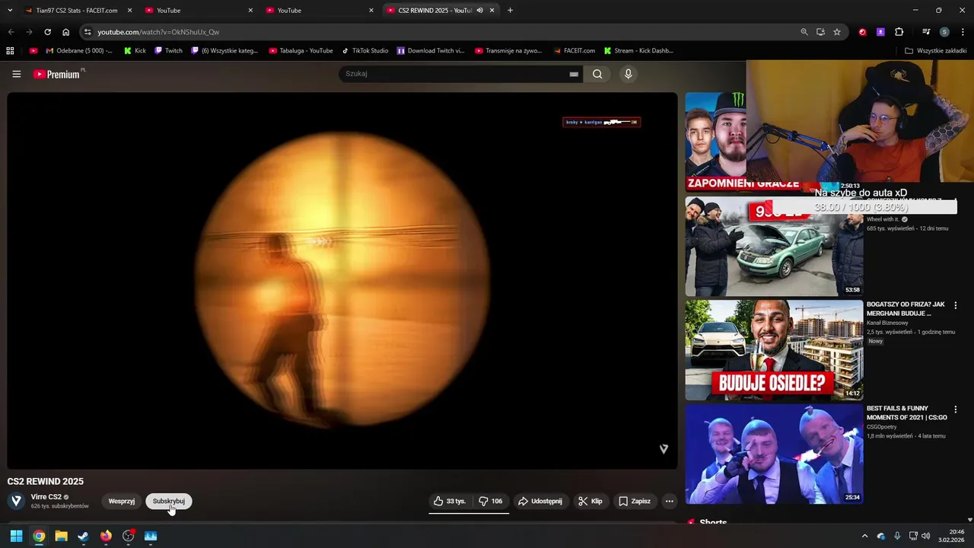
Task: Dislike the video with thumbs down
Action: [x=490, y=501]
